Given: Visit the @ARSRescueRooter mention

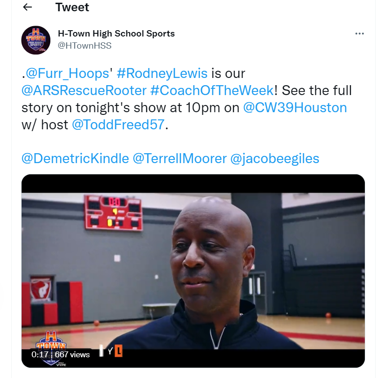Looking at the screenshot, I should point(84,90).
